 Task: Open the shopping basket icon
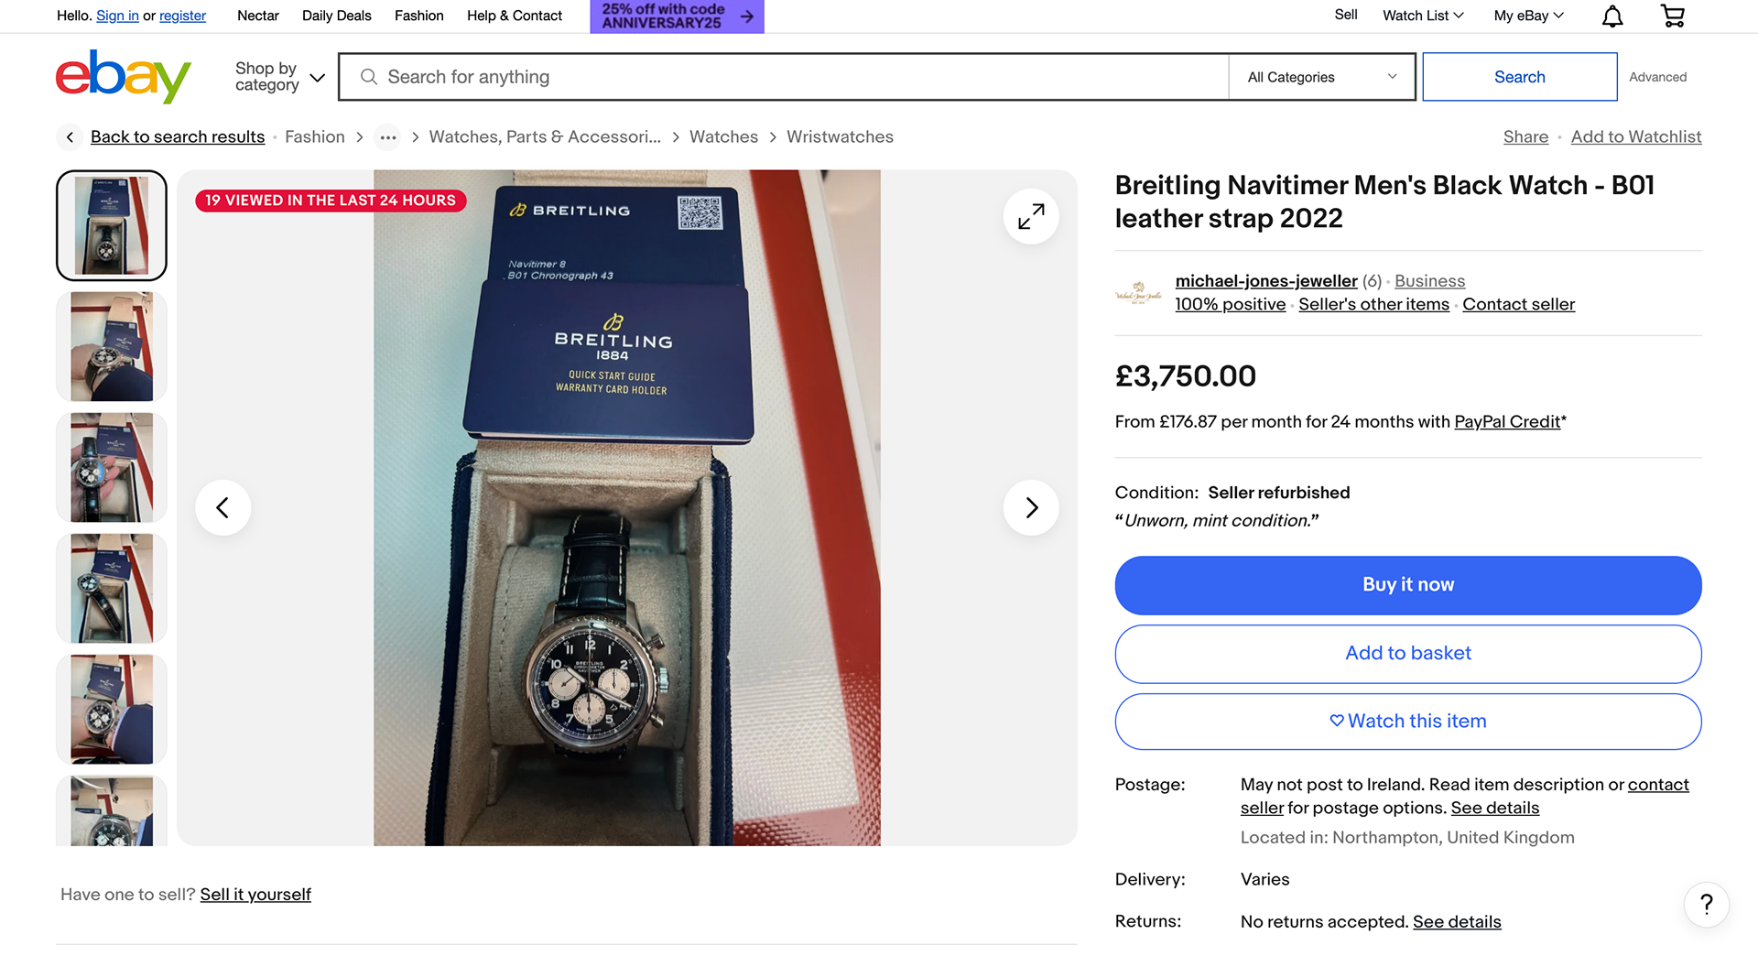tap(1673, 16)
